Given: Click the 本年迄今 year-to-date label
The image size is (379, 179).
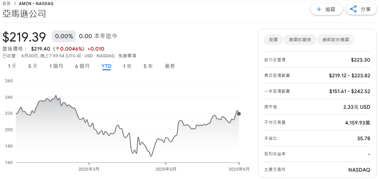Looking at the screenshot, I should pyautogui.click(x=106, y=36).
